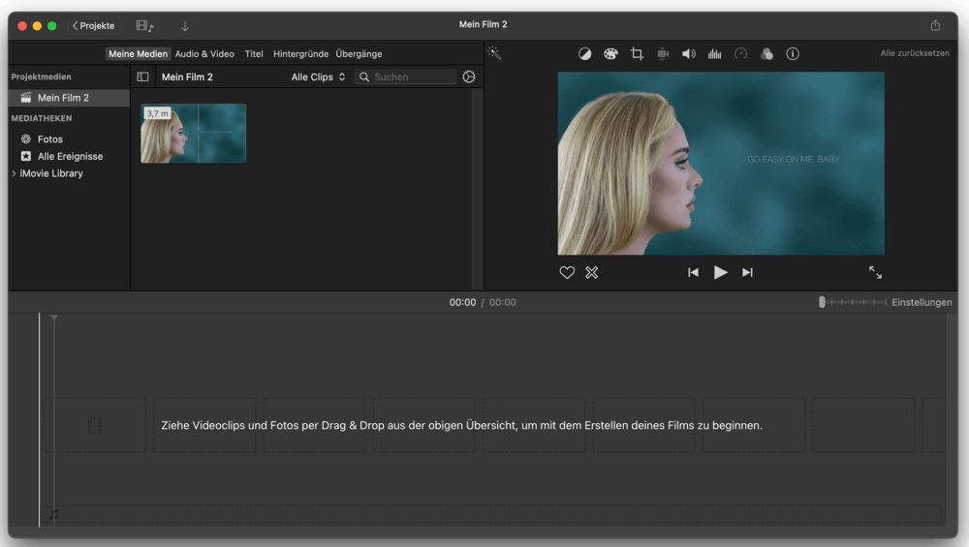Open the clip filter and audio effects

pyautogui.click(x=766, y=54)
